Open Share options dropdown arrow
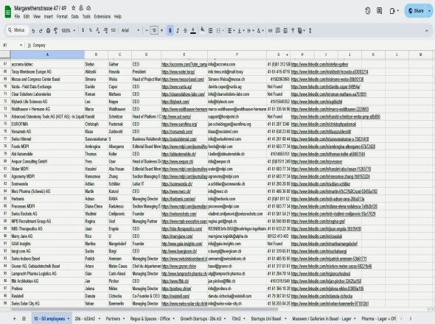This screenshot has height=324, width=435. (429, 11)
